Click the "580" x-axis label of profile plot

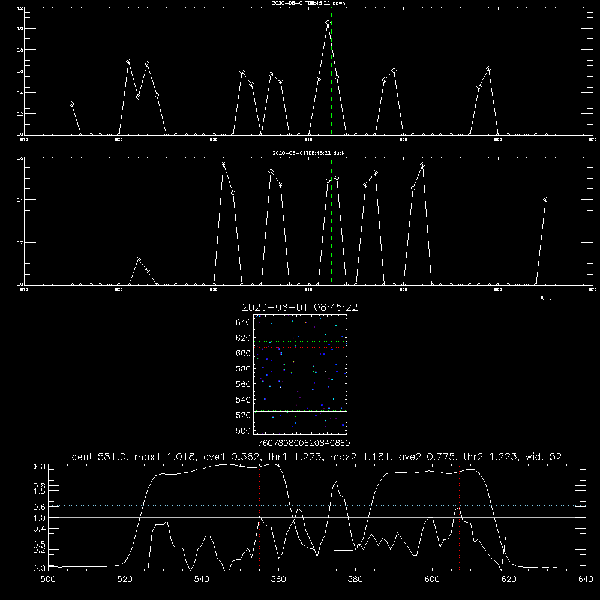355,579
